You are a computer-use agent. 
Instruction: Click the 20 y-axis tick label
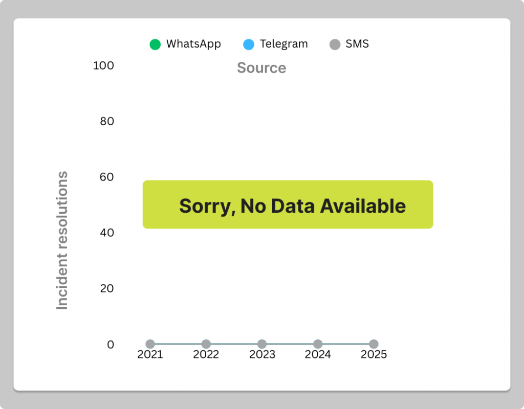[x=106, y=289]
